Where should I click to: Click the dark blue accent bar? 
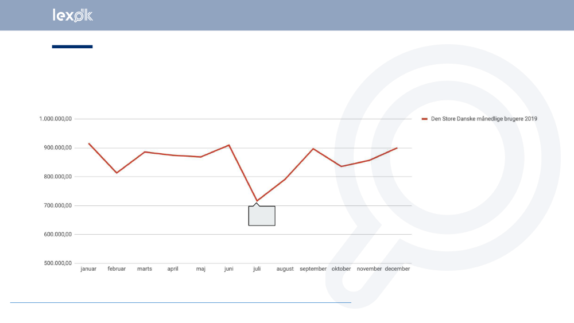pyautogui.click(x=72, y=46)
